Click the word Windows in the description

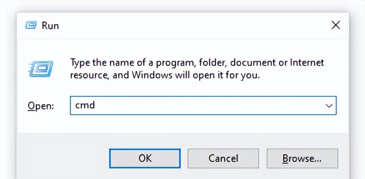[x=152, y=75]
